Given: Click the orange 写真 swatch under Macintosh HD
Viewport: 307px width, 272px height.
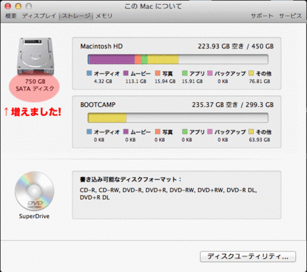Looking at the screenshot, I should pyautogui.click(x=158, y=73).
